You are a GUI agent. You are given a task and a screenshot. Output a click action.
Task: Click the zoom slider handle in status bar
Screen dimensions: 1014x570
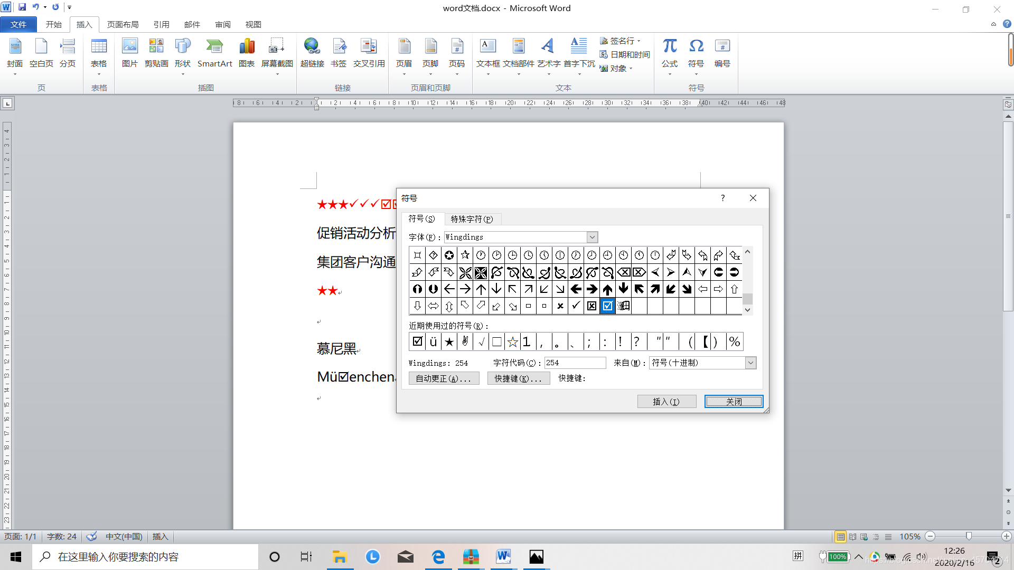[x=969, y=536]
